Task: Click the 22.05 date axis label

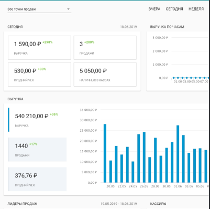Action: [x=121, y=186]
